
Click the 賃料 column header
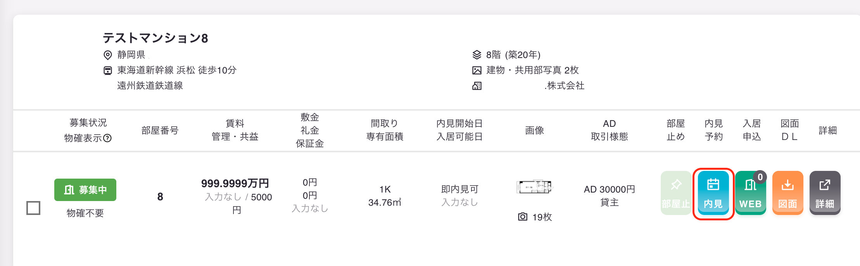coord(235,123)
